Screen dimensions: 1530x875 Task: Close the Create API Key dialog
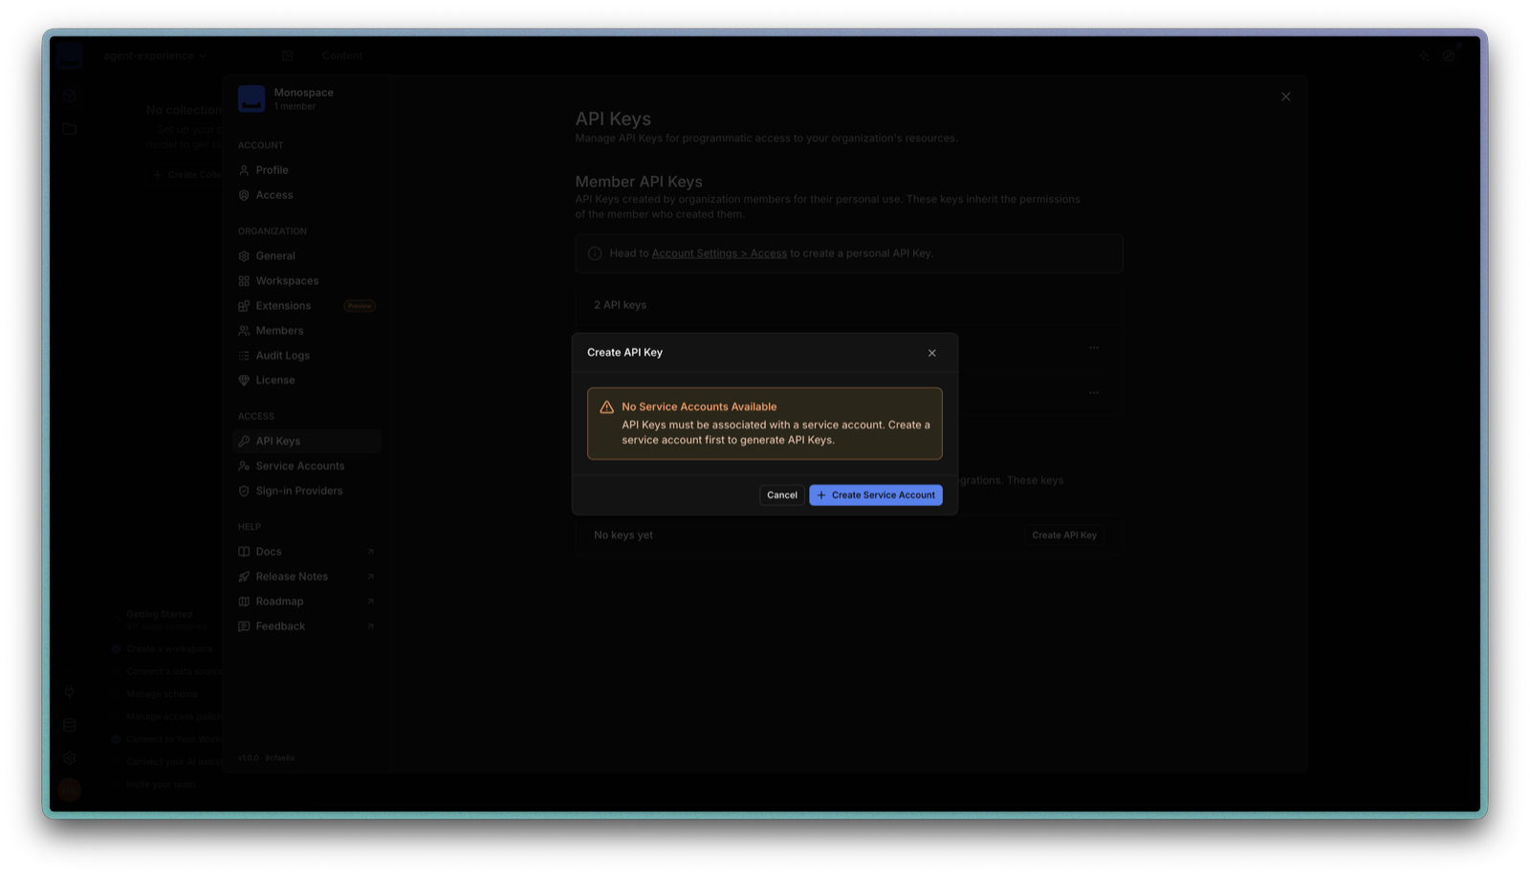point(931,353)
